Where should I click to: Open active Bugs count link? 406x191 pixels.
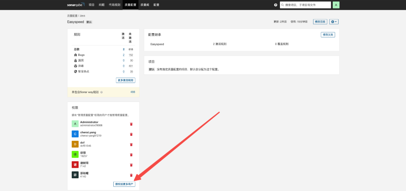click(x=124, y=55)
